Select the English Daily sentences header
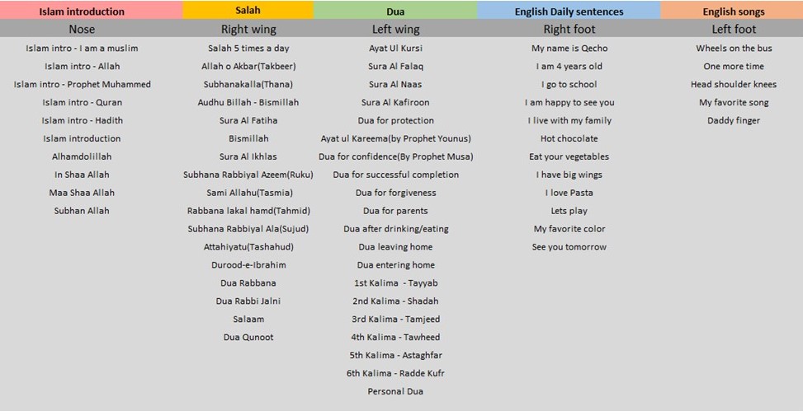Screen dimensions: 803x420 [569, 12]
